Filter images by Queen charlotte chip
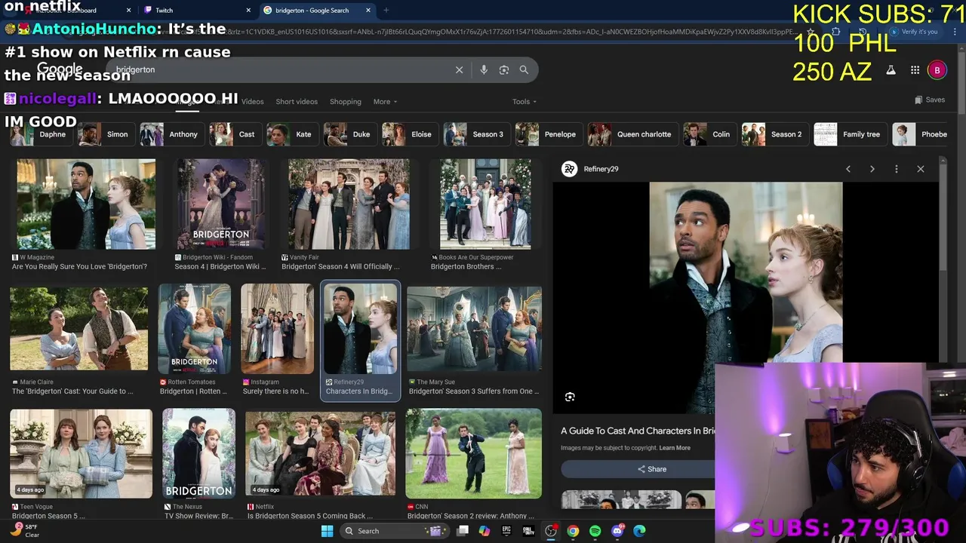Screen dimensions: 966x543 coord(632,134)
